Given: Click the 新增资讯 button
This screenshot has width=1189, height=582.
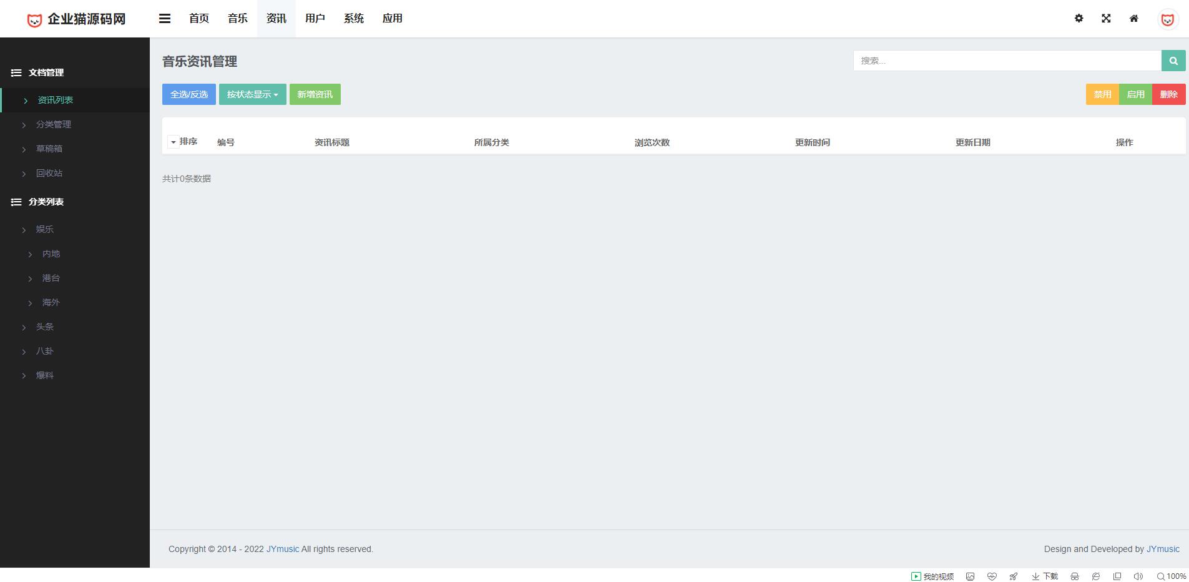Looking at the screenshot, I should (x=315, y=94).
